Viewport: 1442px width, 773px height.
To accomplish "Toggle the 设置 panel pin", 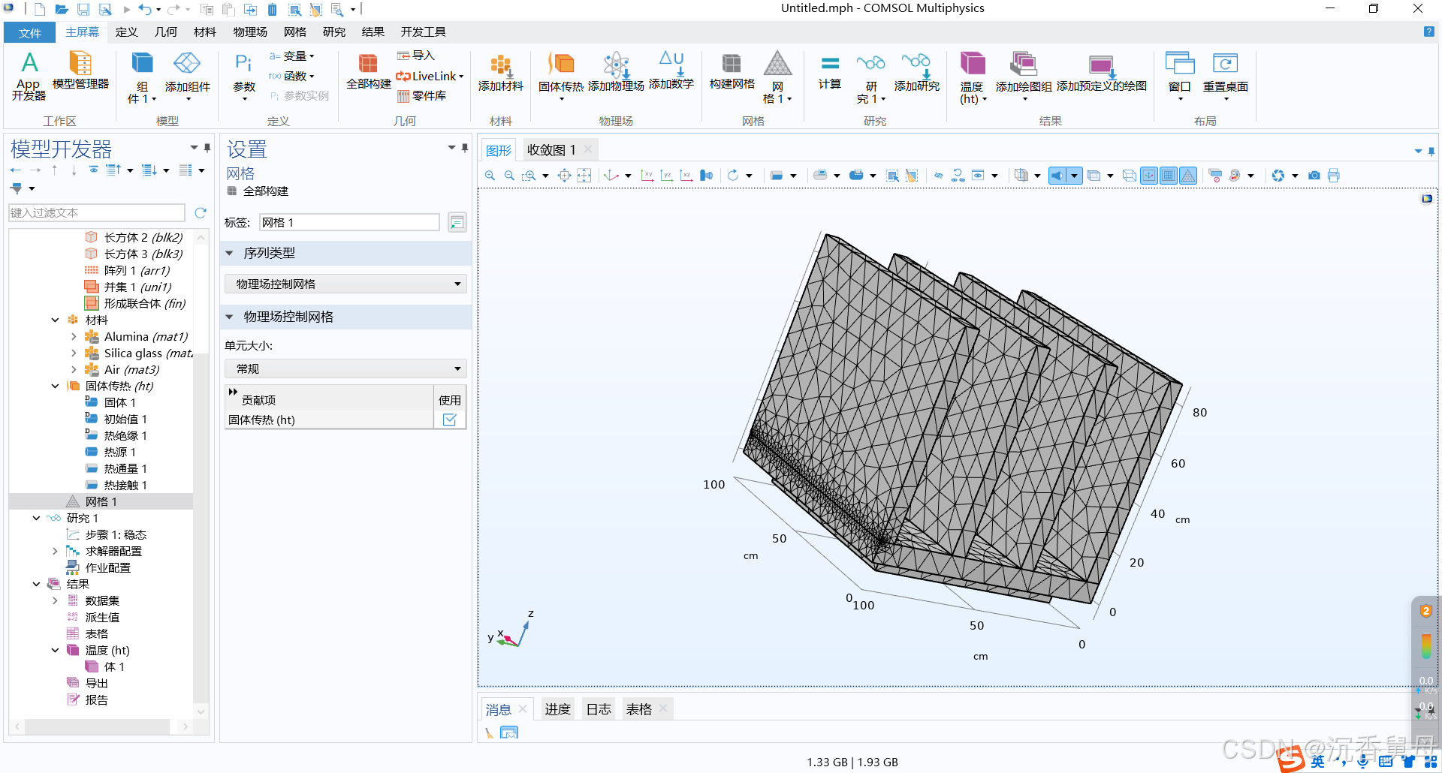I will 465,148.
